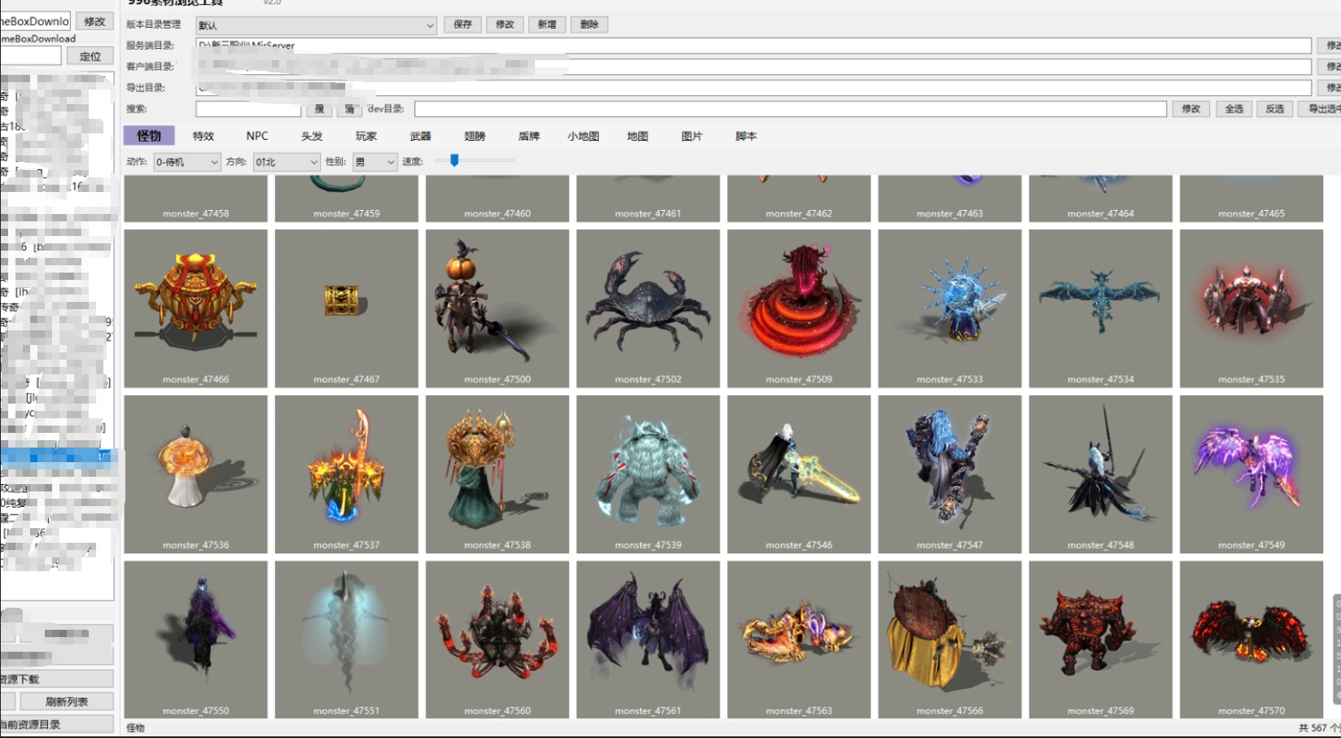
Task: Select the monster_47535 red demon thumbnail
Action: (1251, 308)
